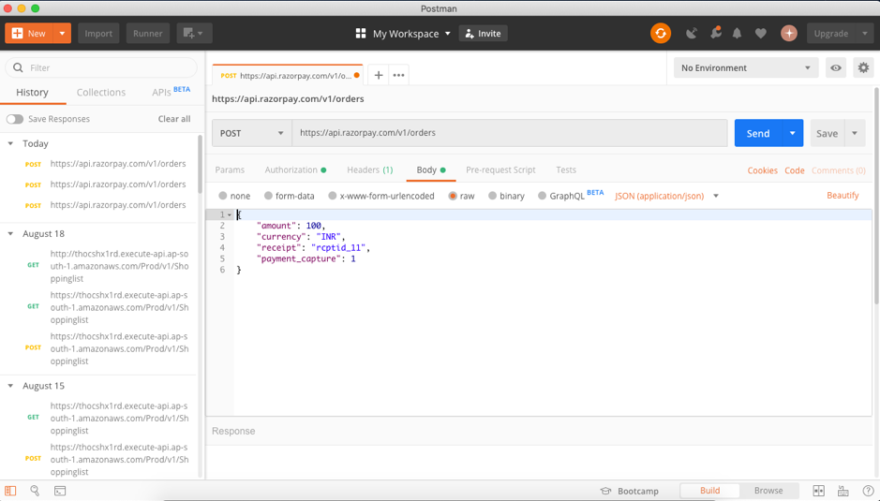Open the New button dropdown arrow
The height and width of the screenshot is (501, 880).
point(62,33)
